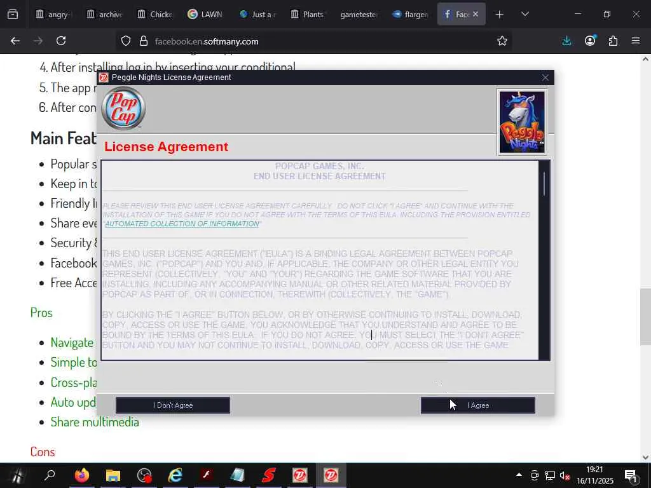Viewport: 651px width, 488px height.
Task: Click the page scrollbar up arrow
Action: click(645, 59)
